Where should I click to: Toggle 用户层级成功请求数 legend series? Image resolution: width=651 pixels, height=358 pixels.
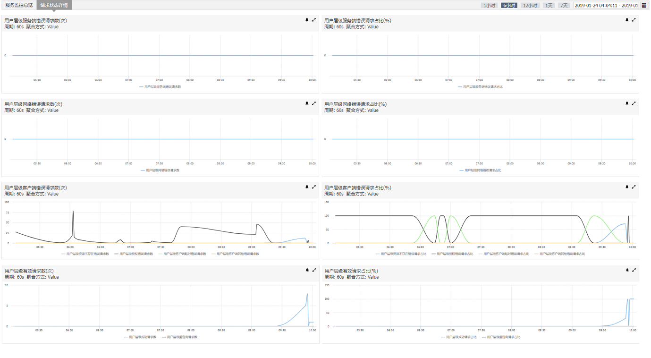(x=140, y=337)
